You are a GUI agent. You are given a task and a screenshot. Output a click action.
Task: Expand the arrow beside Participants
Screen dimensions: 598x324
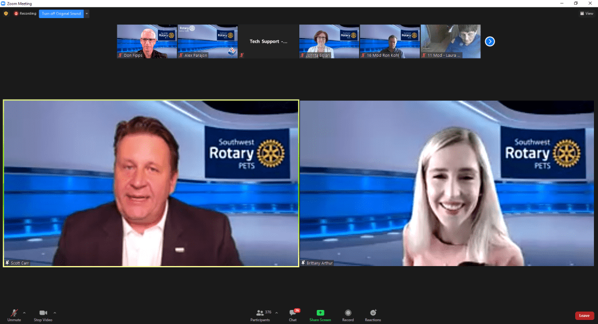click(x=276, y=312)
